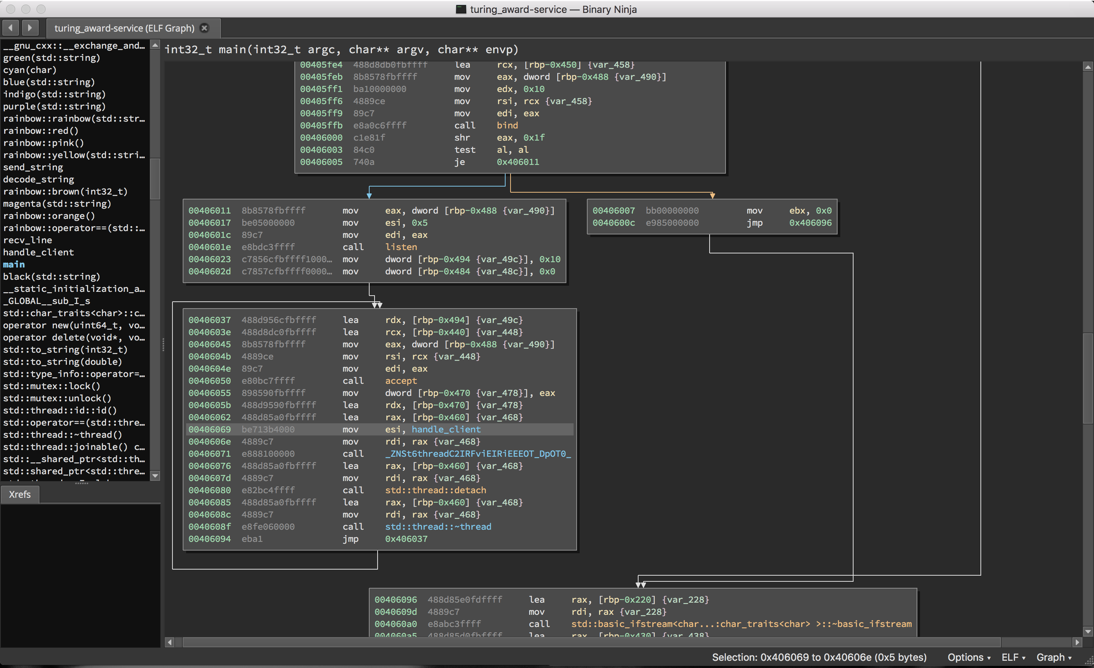Viewport: 1094px width, 668px height.
Task: Click the forward navigation arrow
Action: (x=30, y=27)
